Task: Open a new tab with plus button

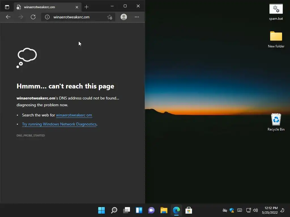Action: click(x=87, y=7)
